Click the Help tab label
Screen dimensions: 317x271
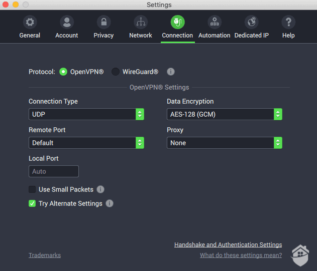pyautogui.click(x=288, y=36)
